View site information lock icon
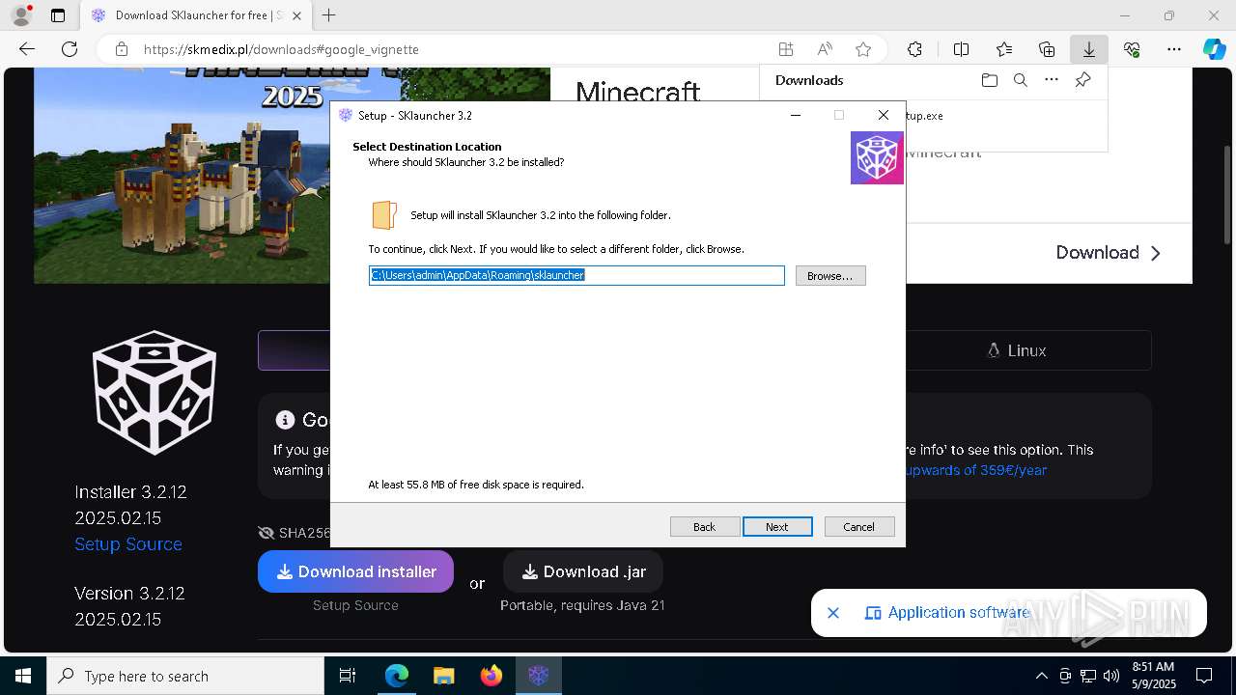The height and width of the screenshot is (695, 1236). click(122, 49)
